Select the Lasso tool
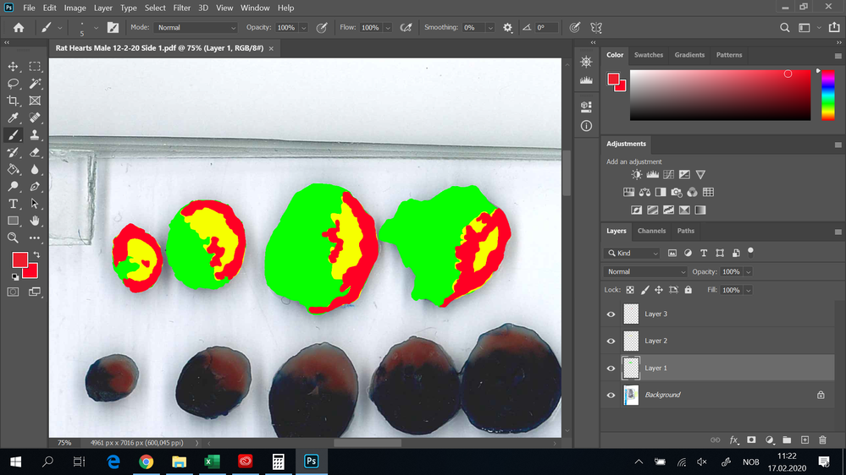The width and height of the screenshot is (846, 475). click(13, 84)
